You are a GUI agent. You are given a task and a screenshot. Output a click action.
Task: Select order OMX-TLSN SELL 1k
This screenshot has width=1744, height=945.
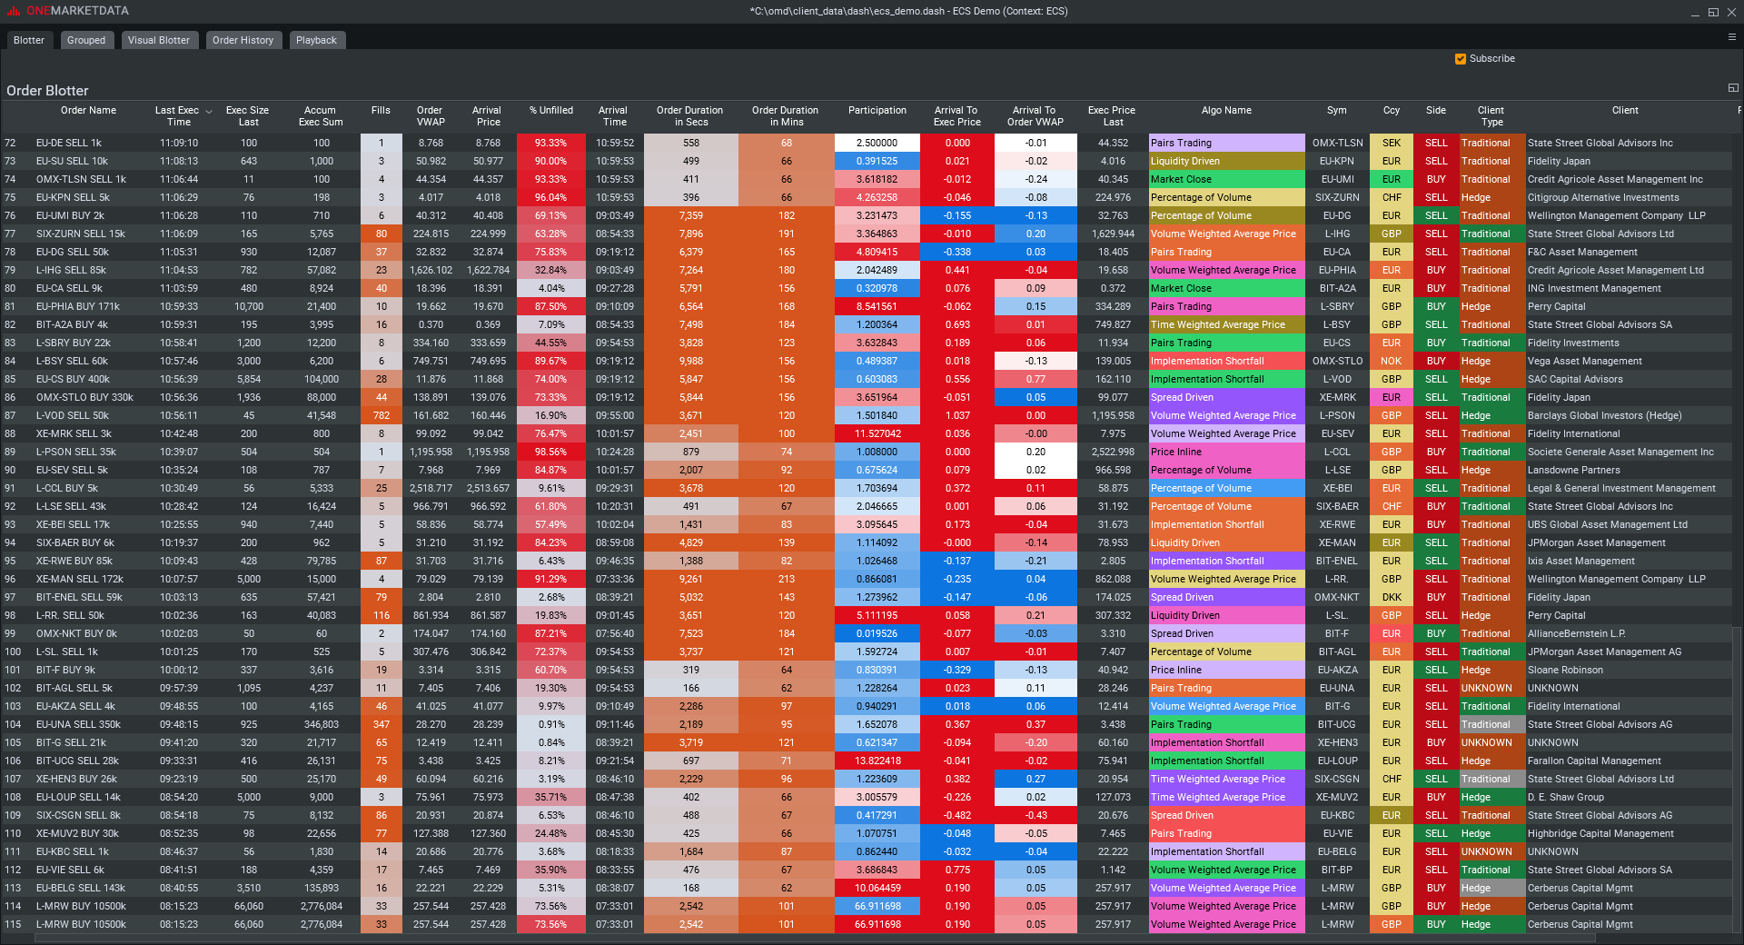[81, 180]
